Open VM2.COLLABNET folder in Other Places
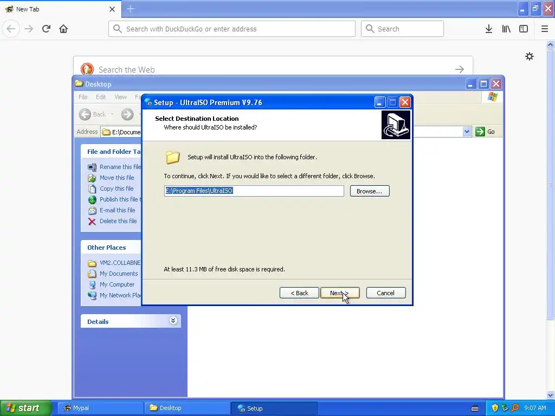The width and height of the screenshot is (555, 416). click(x=120, y=263)
